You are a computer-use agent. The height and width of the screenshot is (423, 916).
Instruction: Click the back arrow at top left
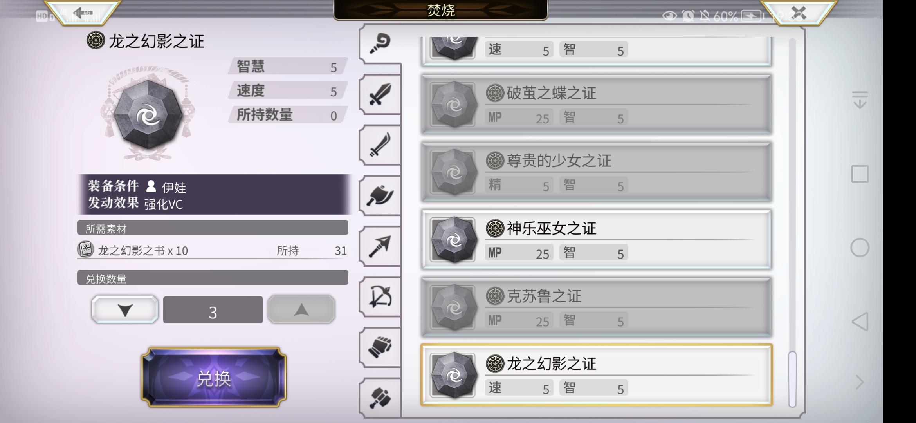83,13
